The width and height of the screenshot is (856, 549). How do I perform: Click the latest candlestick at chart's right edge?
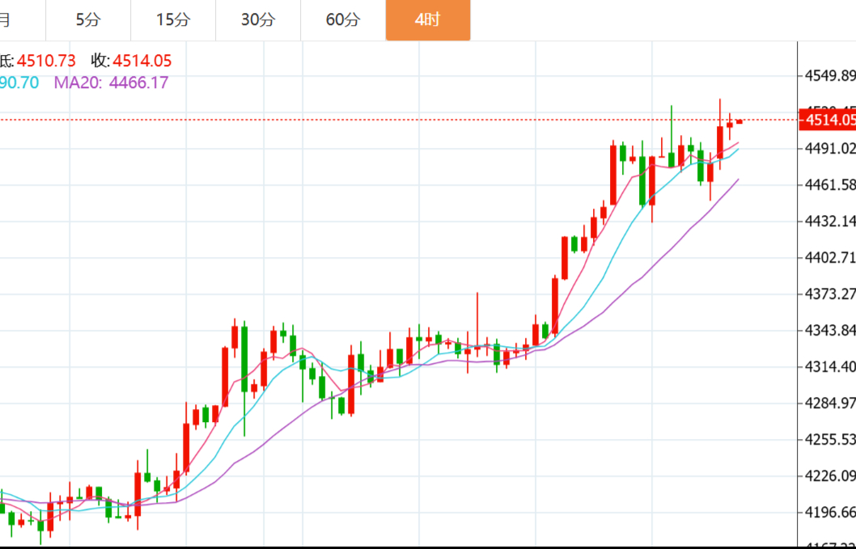[x=739, y=121]
